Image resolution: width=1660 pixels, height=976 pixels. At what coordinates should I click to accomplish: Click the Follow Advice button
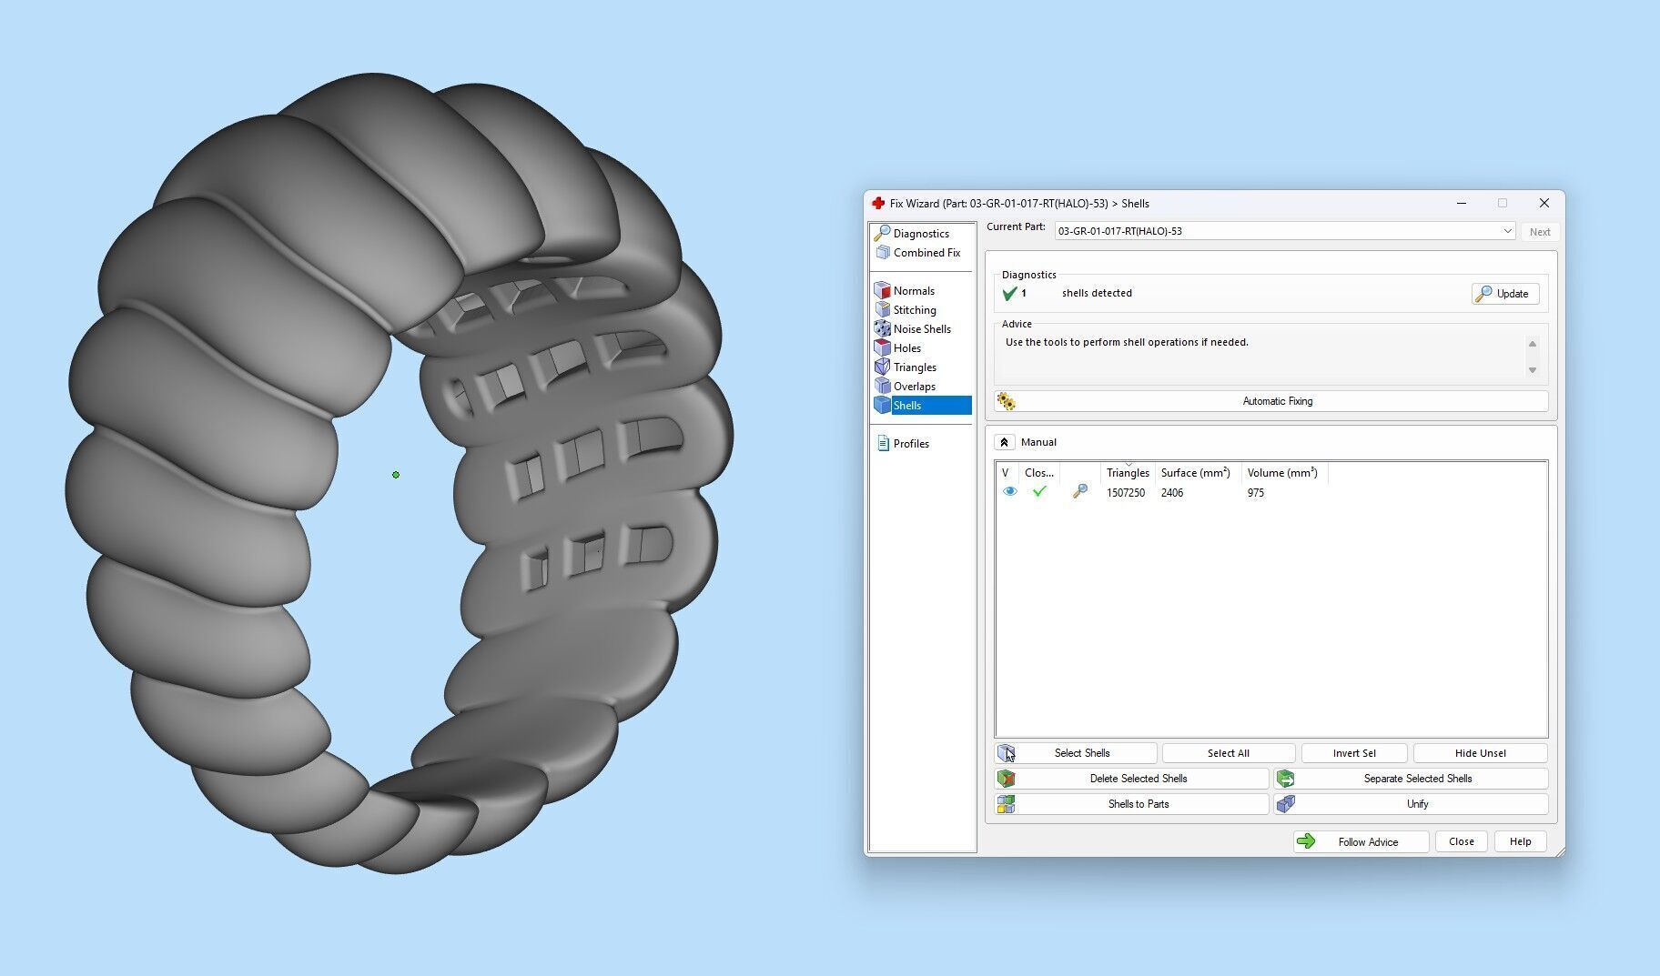(x=1361, y=841)
